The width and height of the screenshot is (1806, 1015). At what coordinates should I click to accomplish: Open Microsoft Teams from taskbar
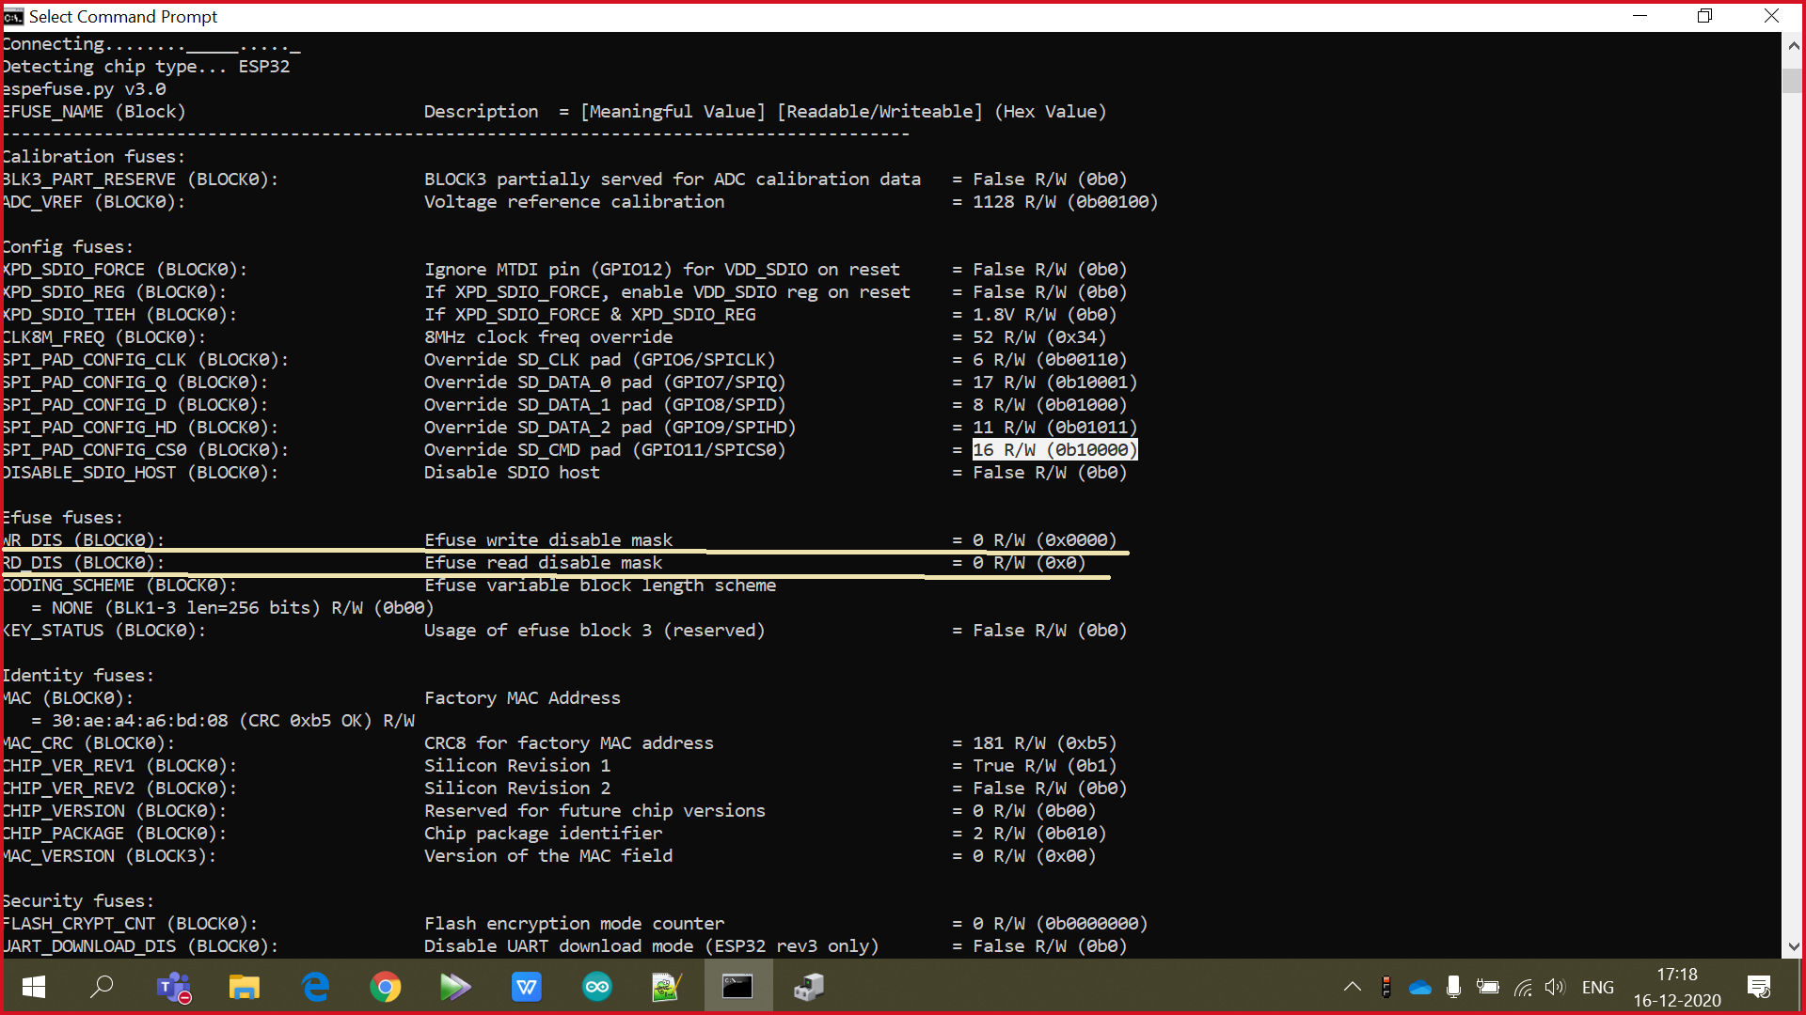(x=174, y=987)
